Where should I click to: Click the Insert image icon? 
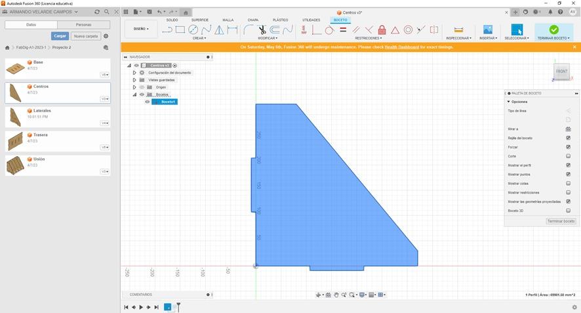tap(488, 30)
